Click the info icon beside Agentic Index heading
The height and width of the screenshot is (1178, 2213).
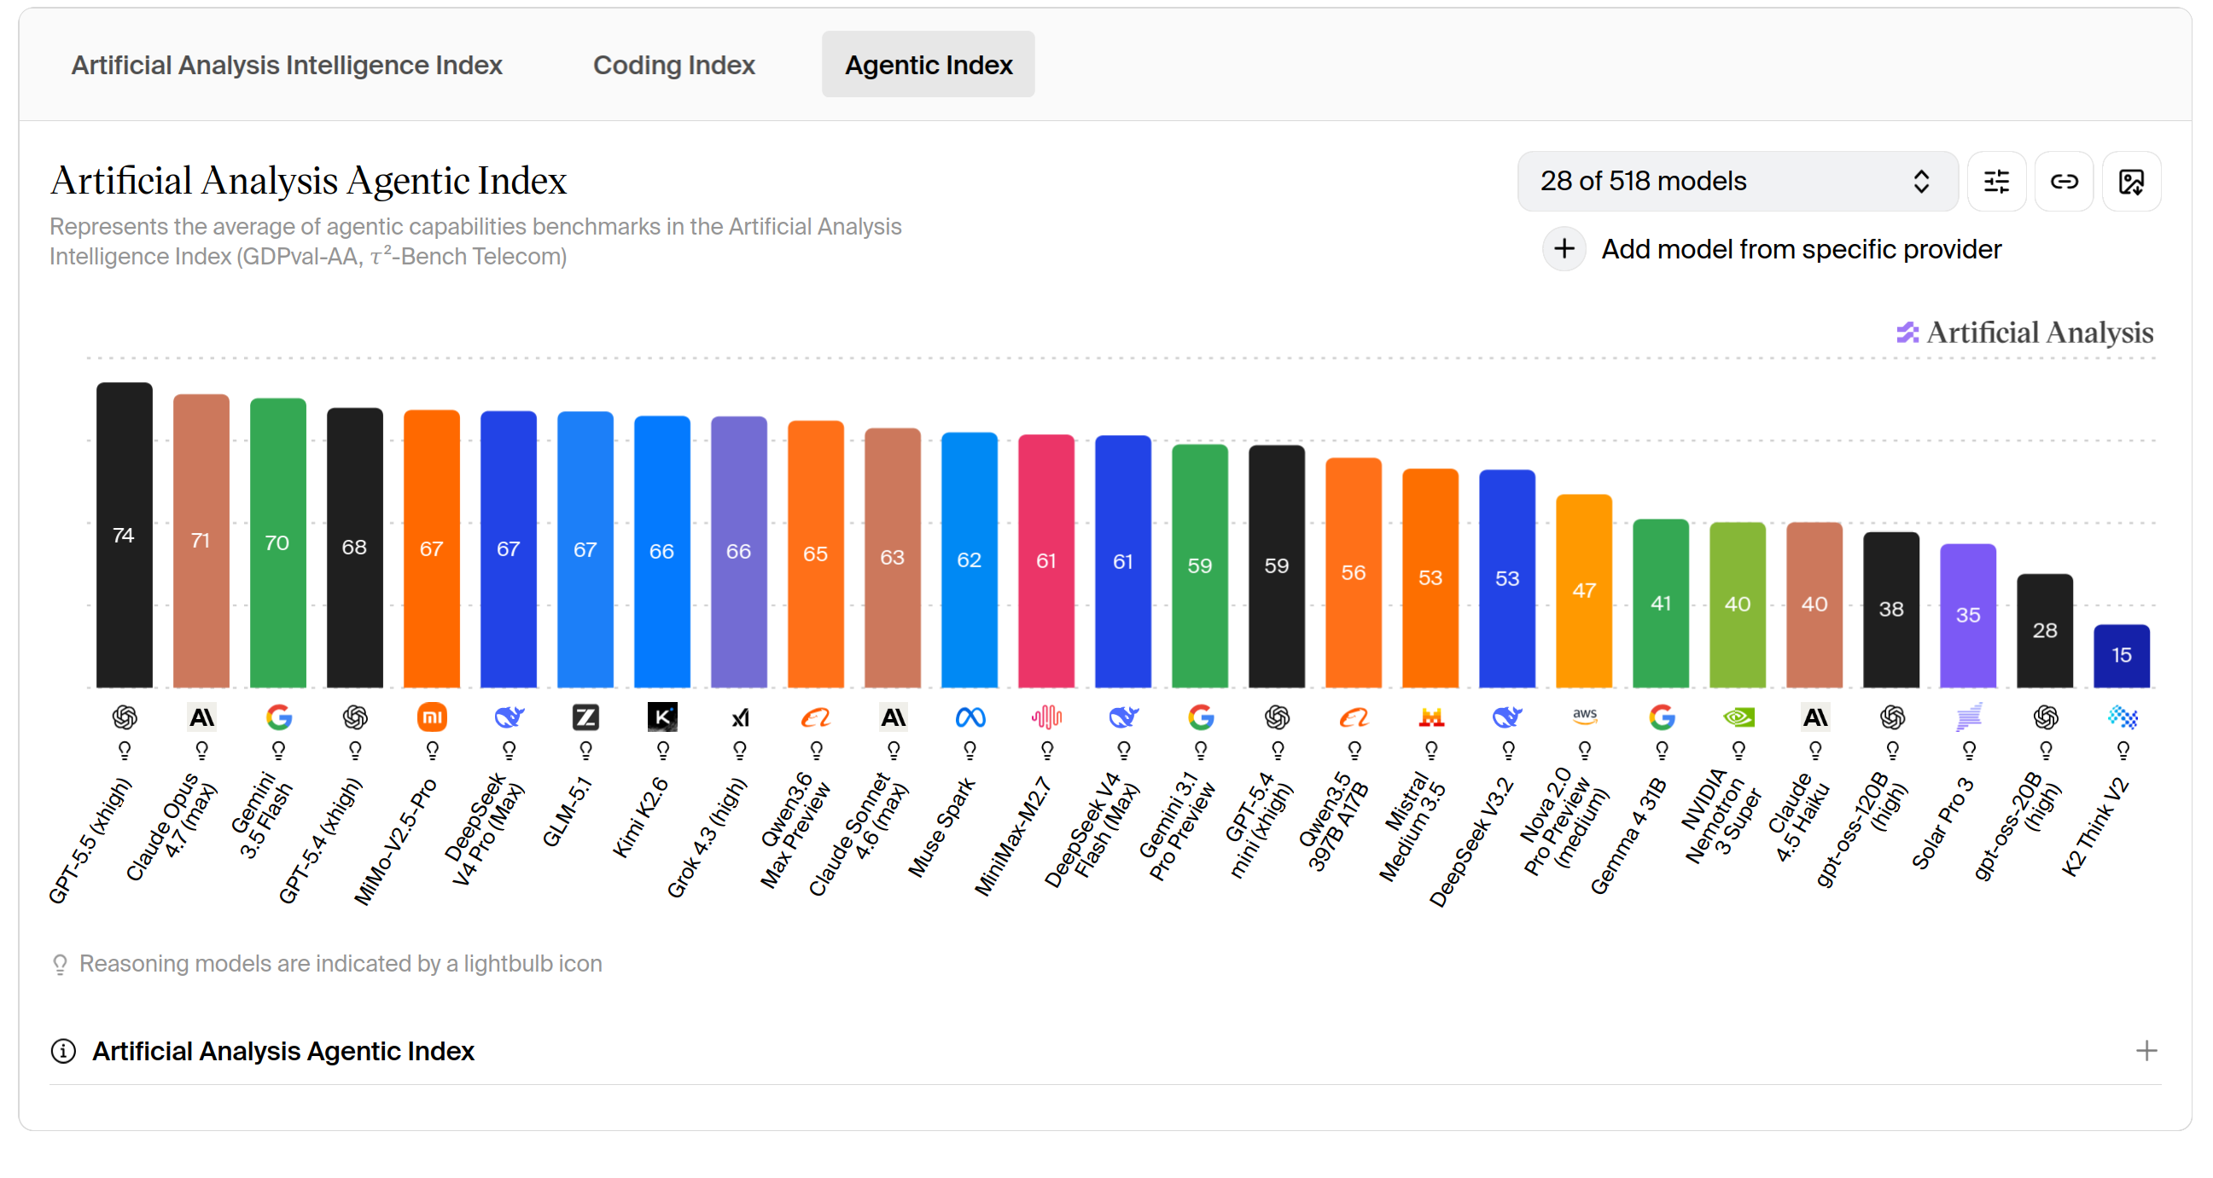pyautogui.click(x=63, y=1051)
